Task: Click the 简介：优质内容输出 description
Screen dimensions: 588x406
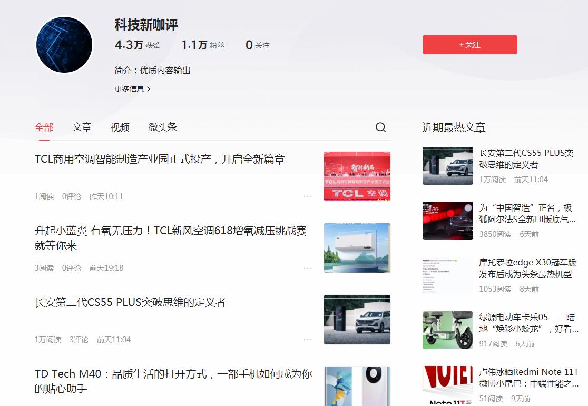Action: (x=153, y=71)
